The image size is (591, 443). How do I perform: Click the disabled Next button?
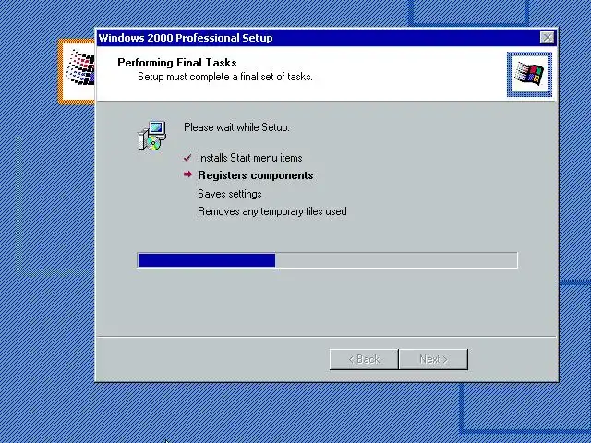(433, 359)
